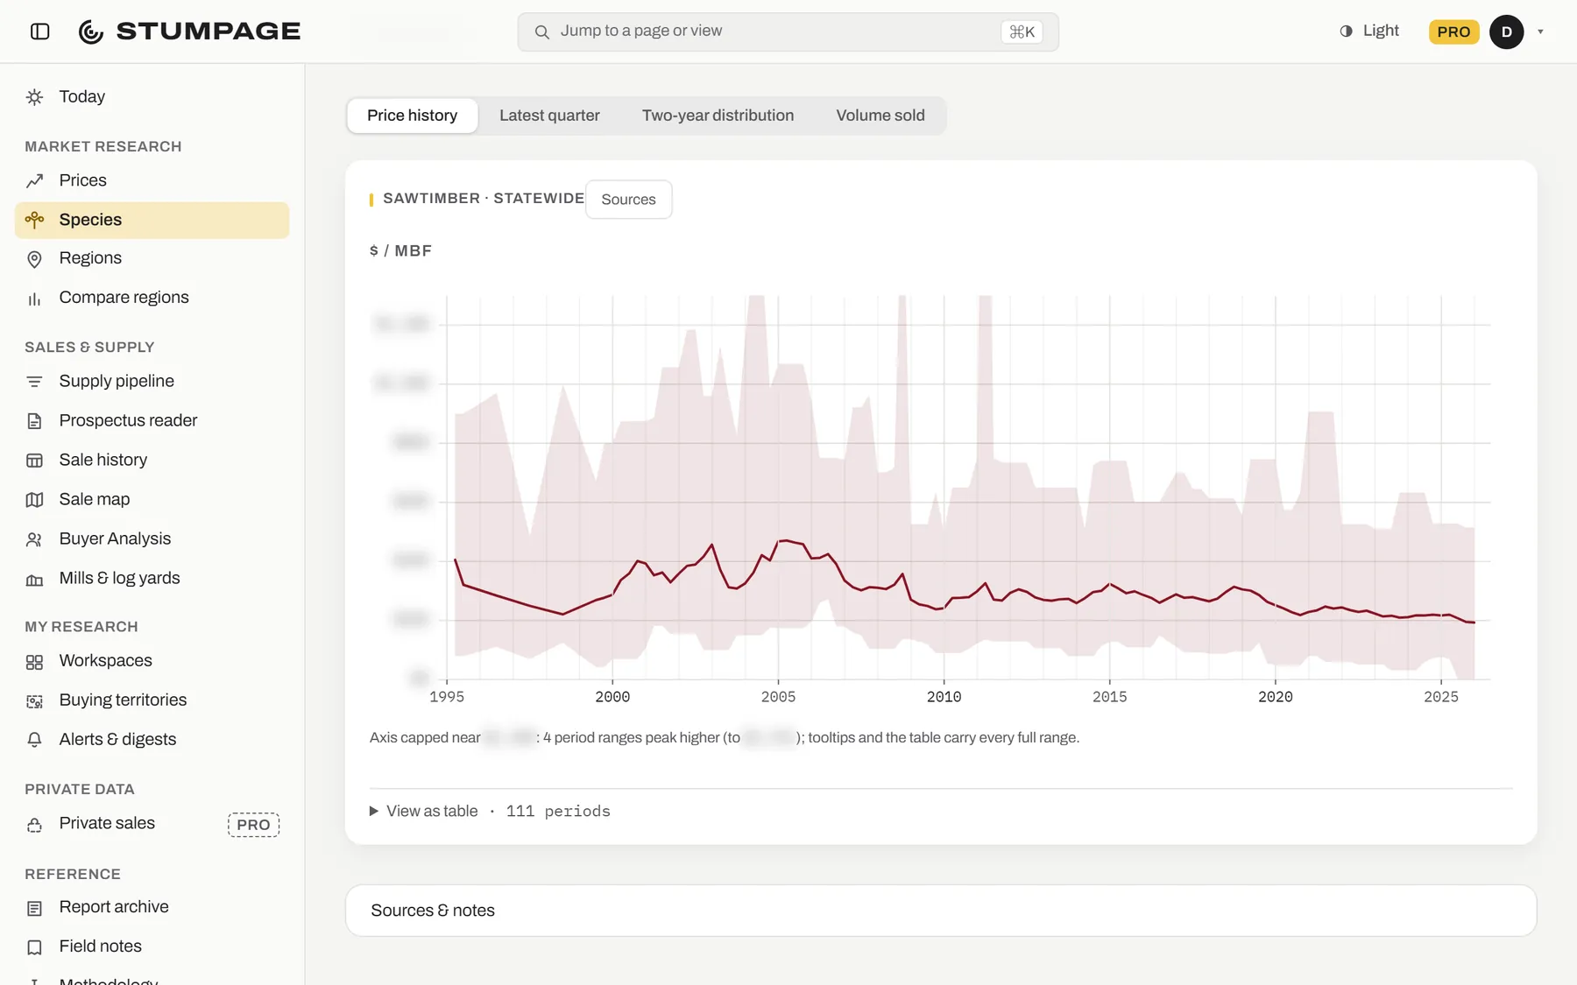Click the Private sales lock icon
Screen dimensions: 1577x985
coord(34,825)
